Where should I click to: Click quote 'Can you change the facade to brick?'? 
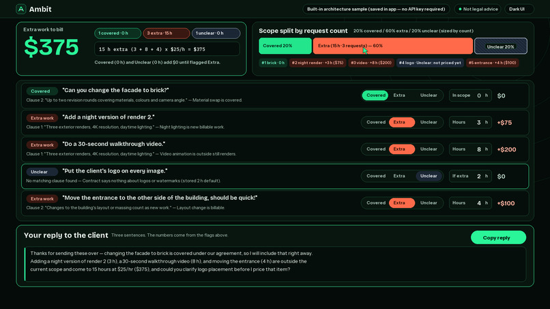coord(115,90)
